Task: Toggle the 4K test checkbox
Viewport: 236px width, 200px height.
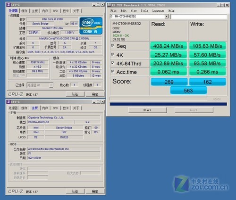Action: point(112,55)
